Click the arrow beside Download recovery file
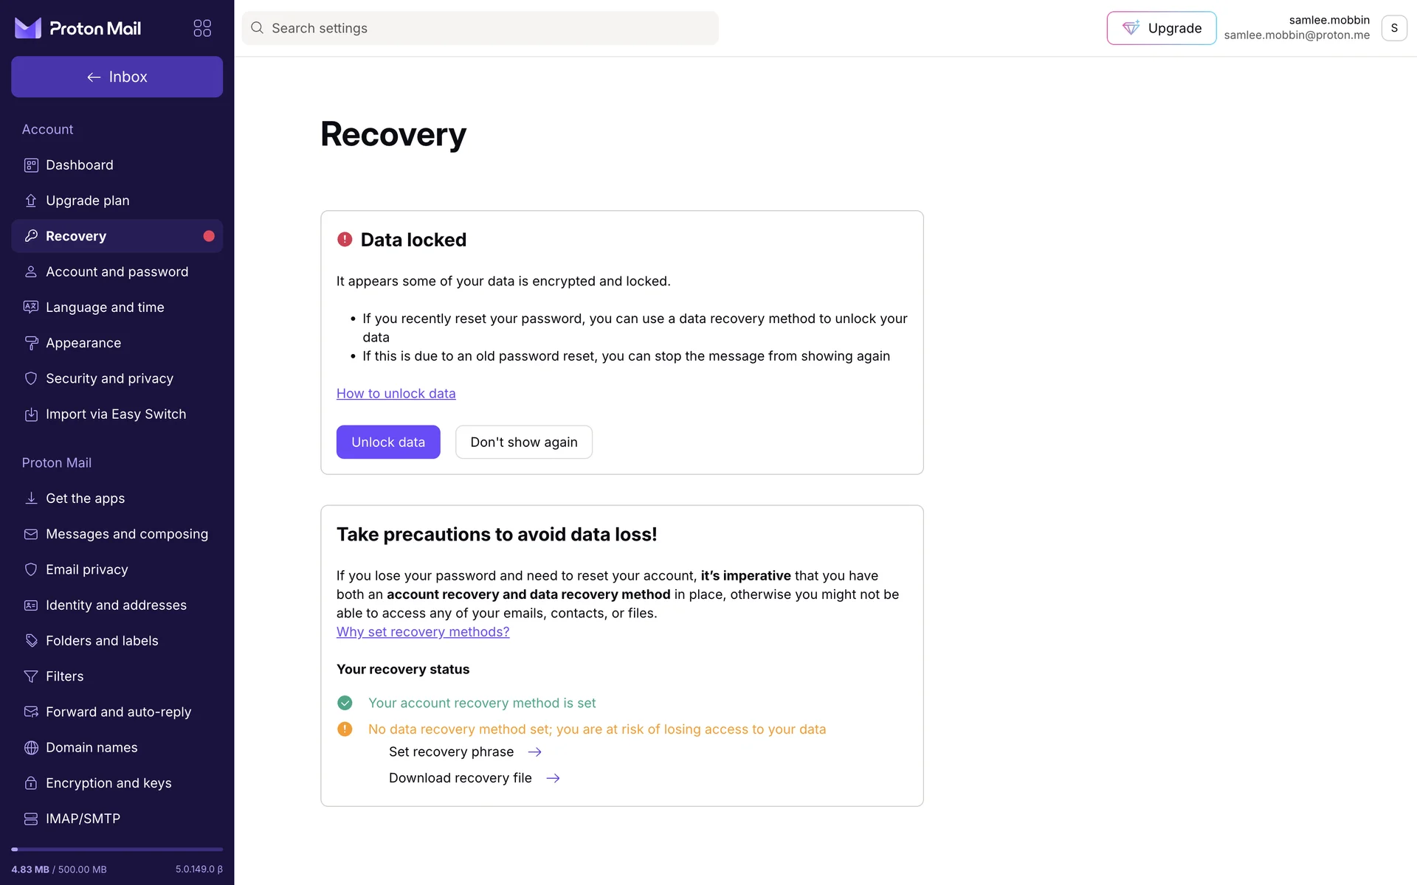 (553, 778)
